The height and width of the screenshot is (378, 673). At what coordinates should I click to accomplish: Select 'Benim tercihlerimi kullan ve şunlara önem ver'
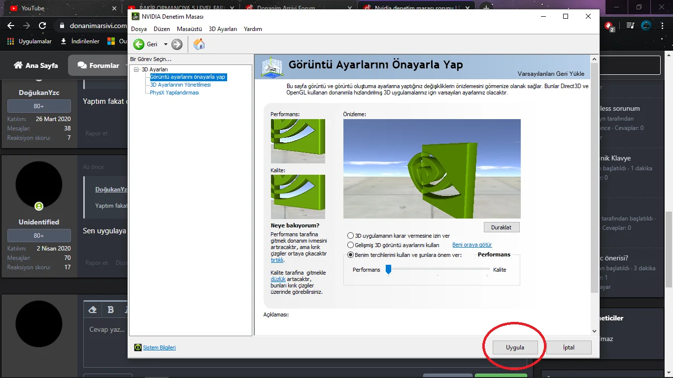[x=350, y=254]
